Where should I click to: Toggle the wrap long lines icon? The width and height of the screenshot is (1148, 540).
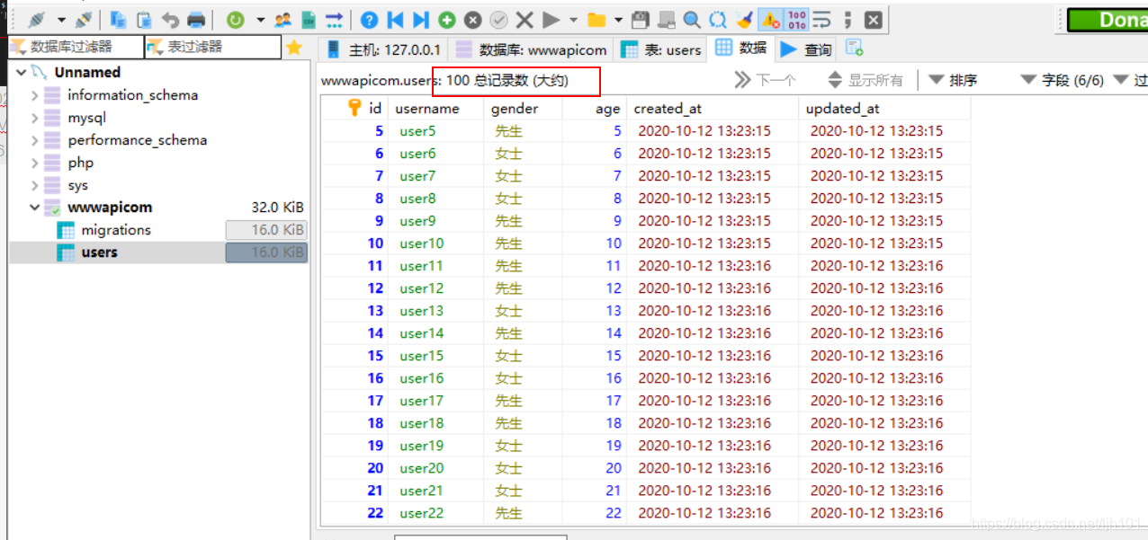tap(821, 19)
